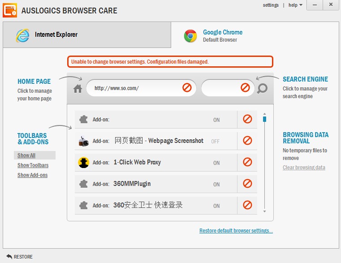Click the Clear browsing data link
The height and width of the screenshot is (263, 341).
(304, 168)
